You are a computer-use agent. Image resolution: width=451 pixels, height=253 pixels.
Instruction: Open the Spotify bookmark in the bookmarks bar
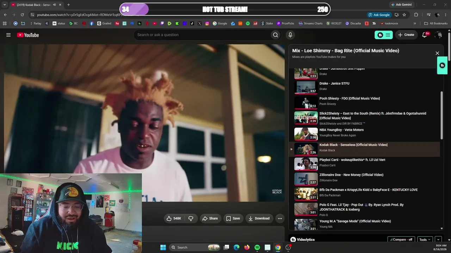pos(248,24)
